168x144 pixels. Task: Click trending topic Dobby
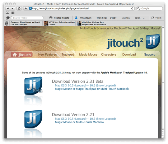click(x=113, y=18)
